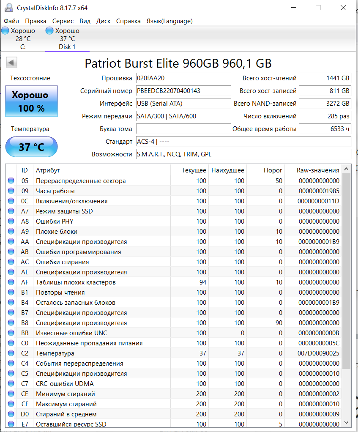Click status orb of attribute B8 row
358x432 pixels.
tap(11, 323)
